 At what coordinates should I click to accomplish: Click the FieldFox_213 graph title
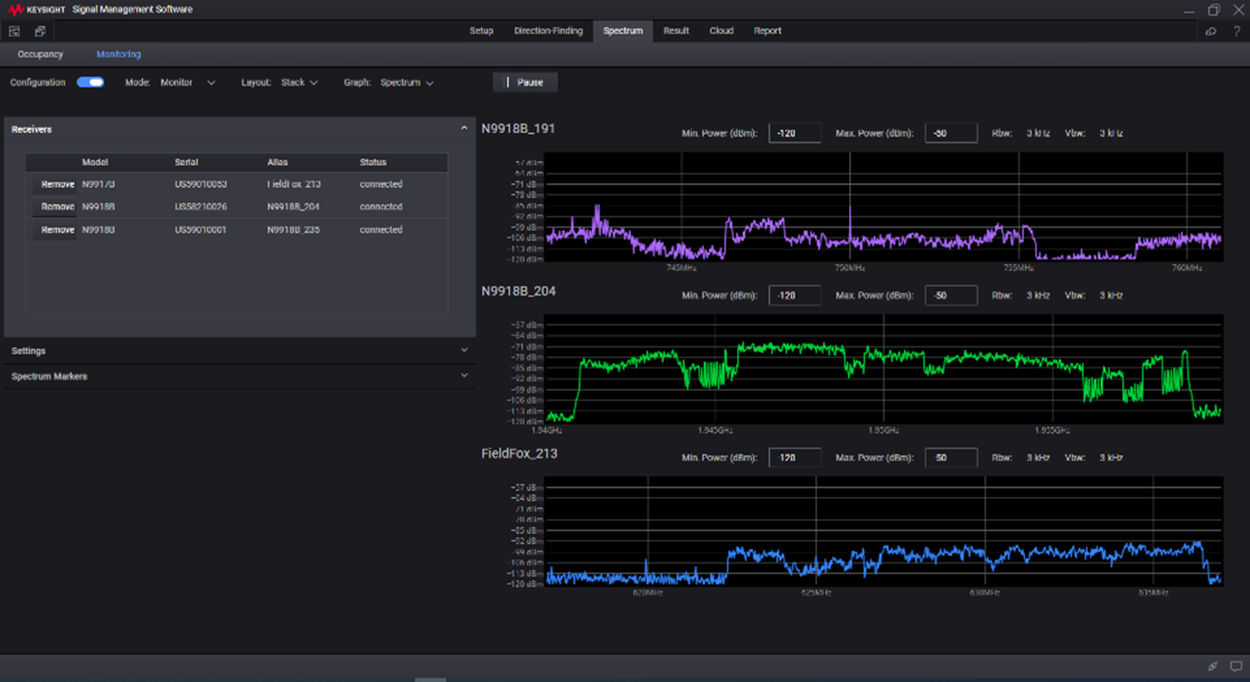520,453
